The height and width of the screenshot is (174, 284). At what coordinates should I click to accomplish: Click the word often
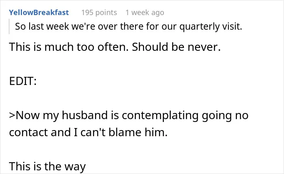[x=113, y=47]
